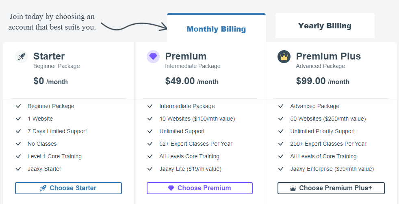399x204 pixels.
Task: Click the Starter plan heading
Action: [x=49, y=56]
